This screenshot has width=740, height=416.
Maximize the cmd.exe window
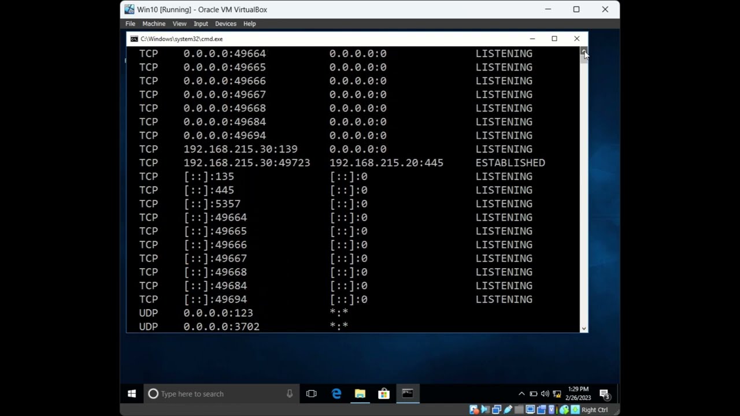click(554, 39)
